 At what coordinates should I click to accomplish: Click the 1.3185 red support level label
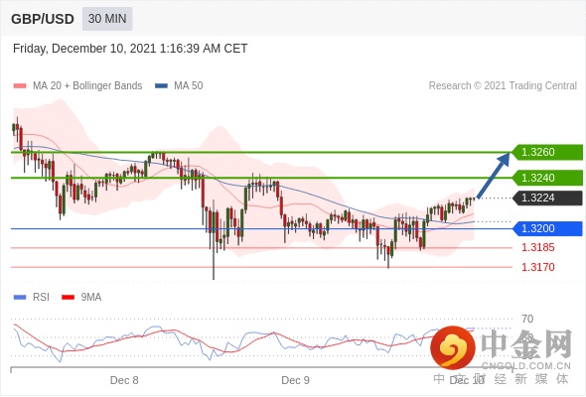click(x=538, y=247)
